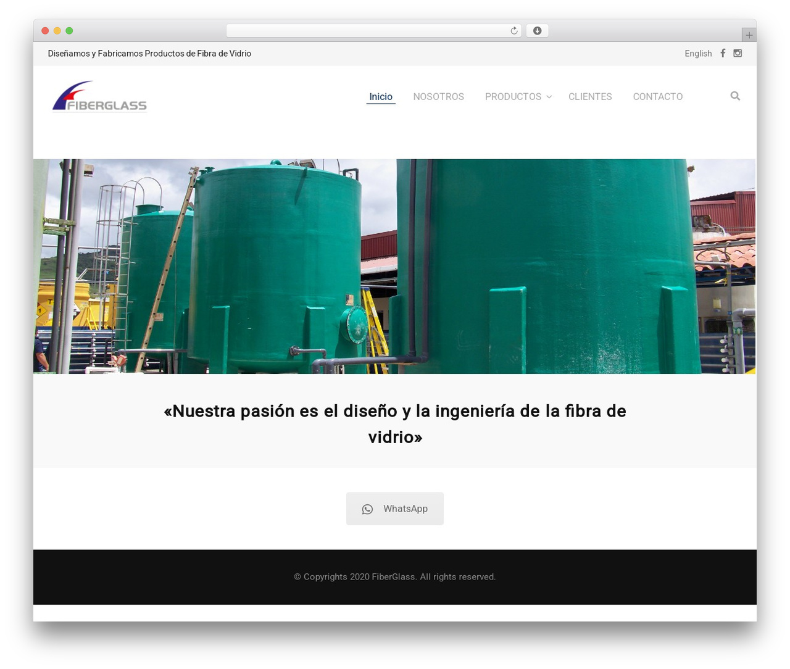Switch language to English
The width and height of the screenshot is (790, 669).
[x=698, y=54]
